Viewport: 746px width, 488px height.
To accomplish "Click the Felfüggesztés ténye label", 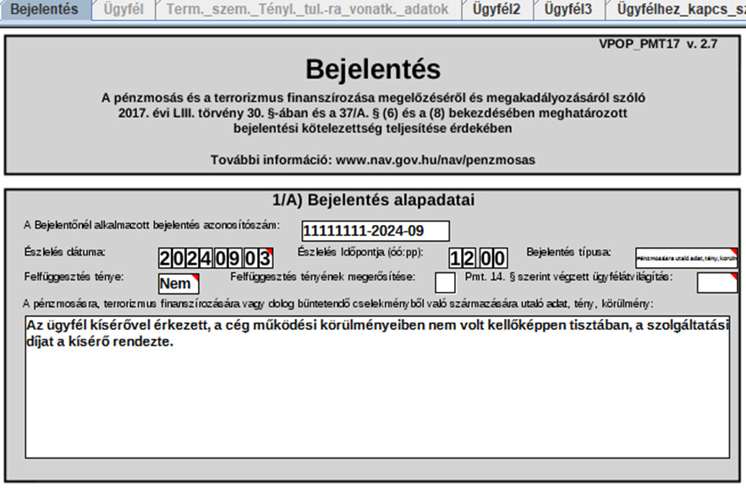I will pos(75,277).
